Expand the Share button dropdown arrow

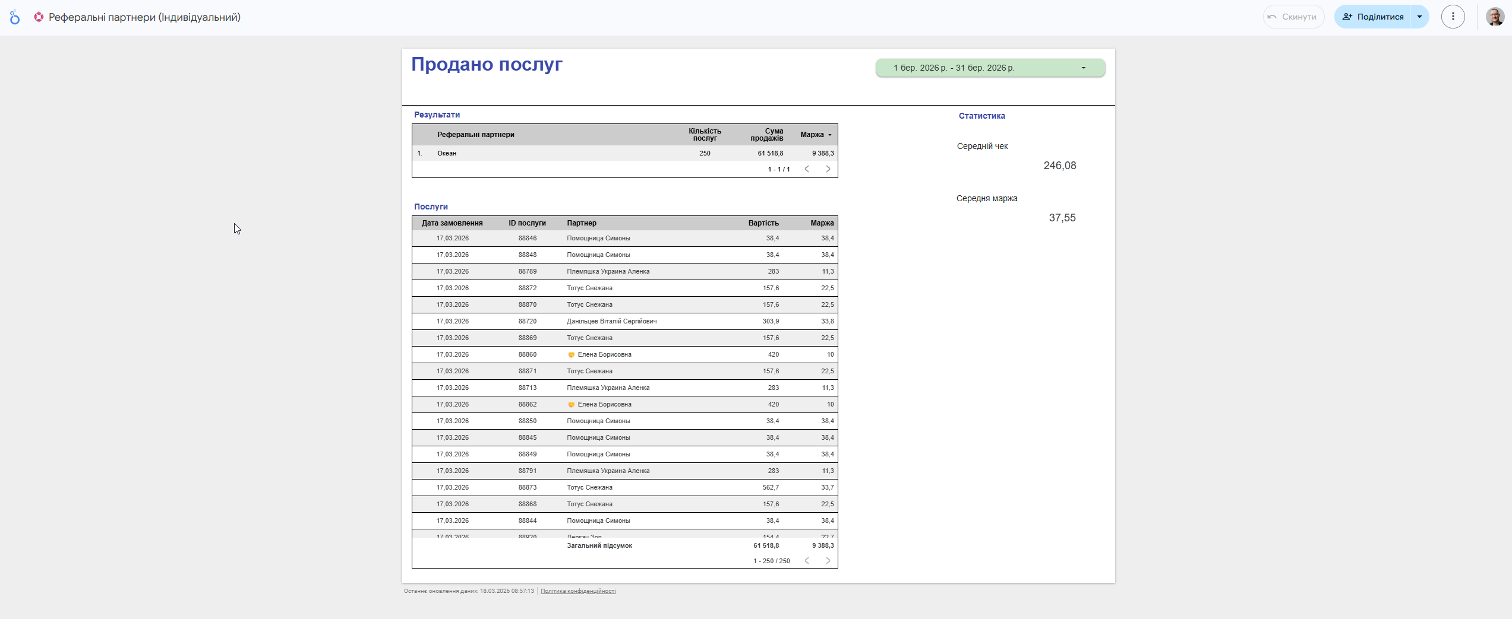[x=1419, y=17]
